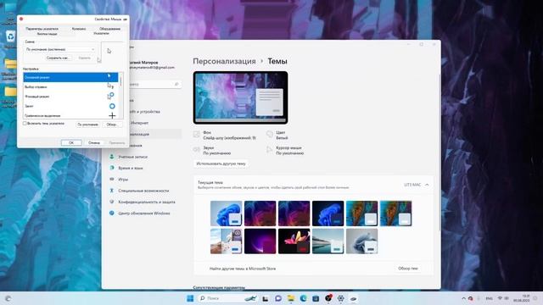Open the pointer scheme dropdown (По умолчанию)
This screenshot has height=305, width=543.
(x=60, y=49)
